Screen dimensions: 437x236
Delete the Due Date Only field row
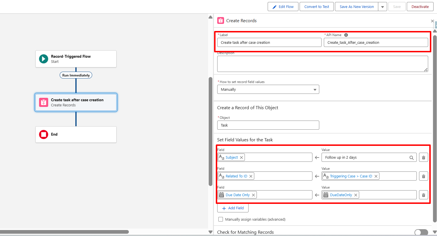(x=424, y=195)
